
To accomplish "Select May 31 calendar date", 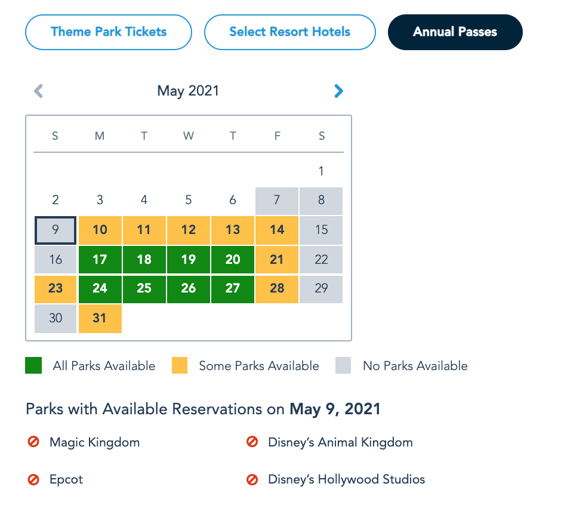I will (x=100, y=318).
